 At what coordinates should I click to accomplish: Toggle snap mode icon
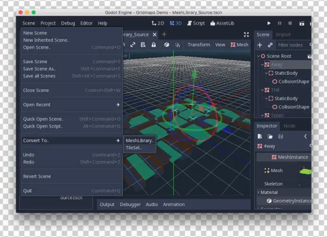177,45
